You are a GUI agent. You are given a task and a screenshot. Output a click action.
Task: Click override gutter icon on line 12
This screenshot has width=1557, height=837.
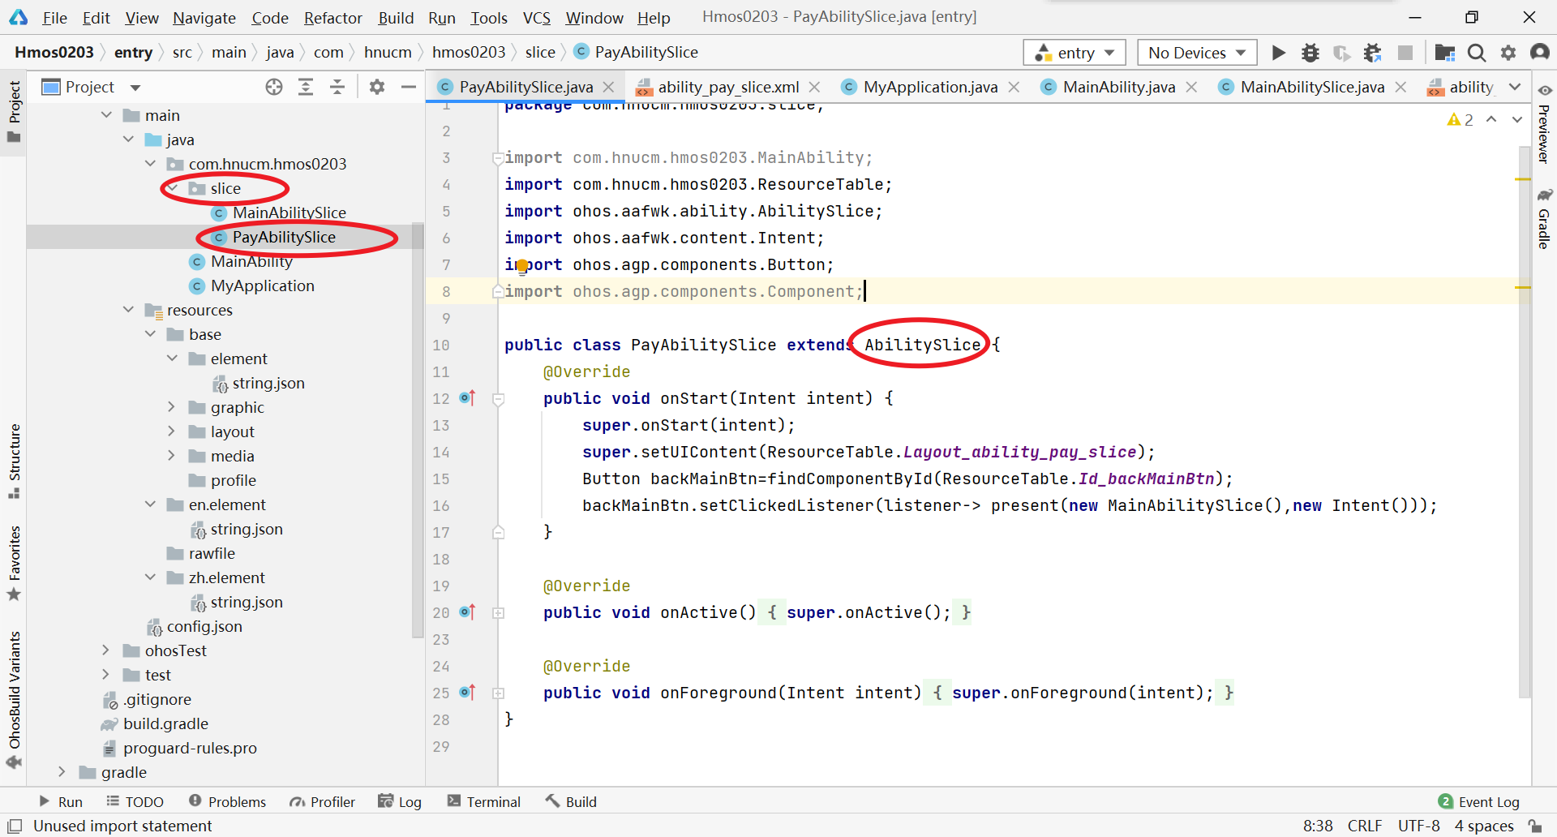tap(467, 398)
